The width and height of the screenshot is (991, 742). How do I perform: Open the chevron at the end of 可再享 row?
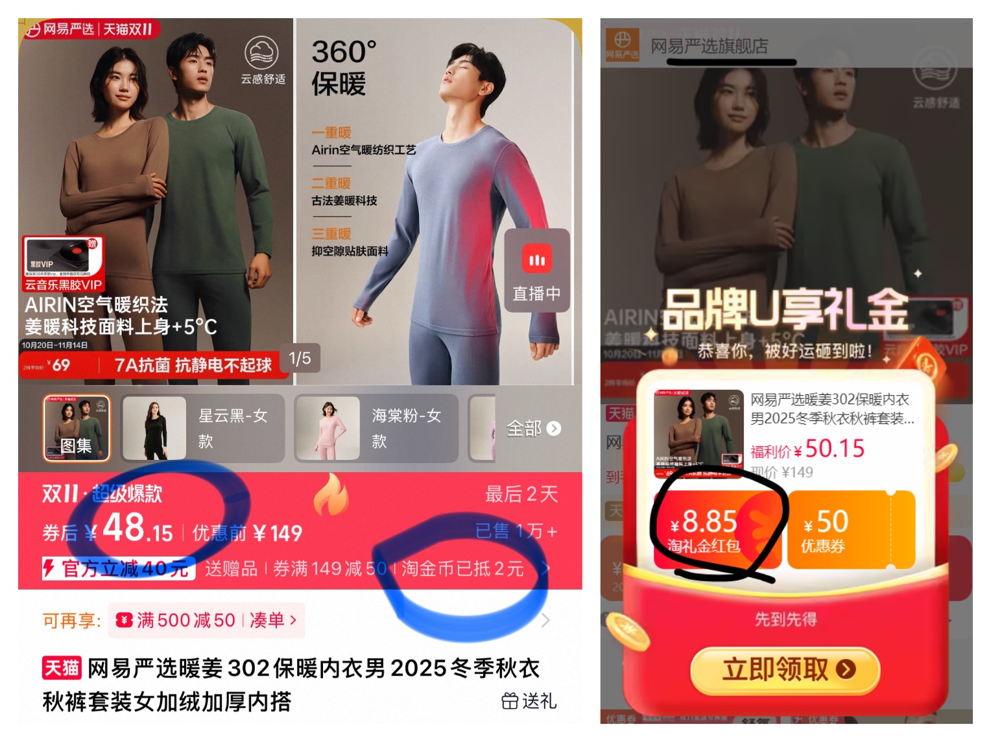[x=545, y=620]
